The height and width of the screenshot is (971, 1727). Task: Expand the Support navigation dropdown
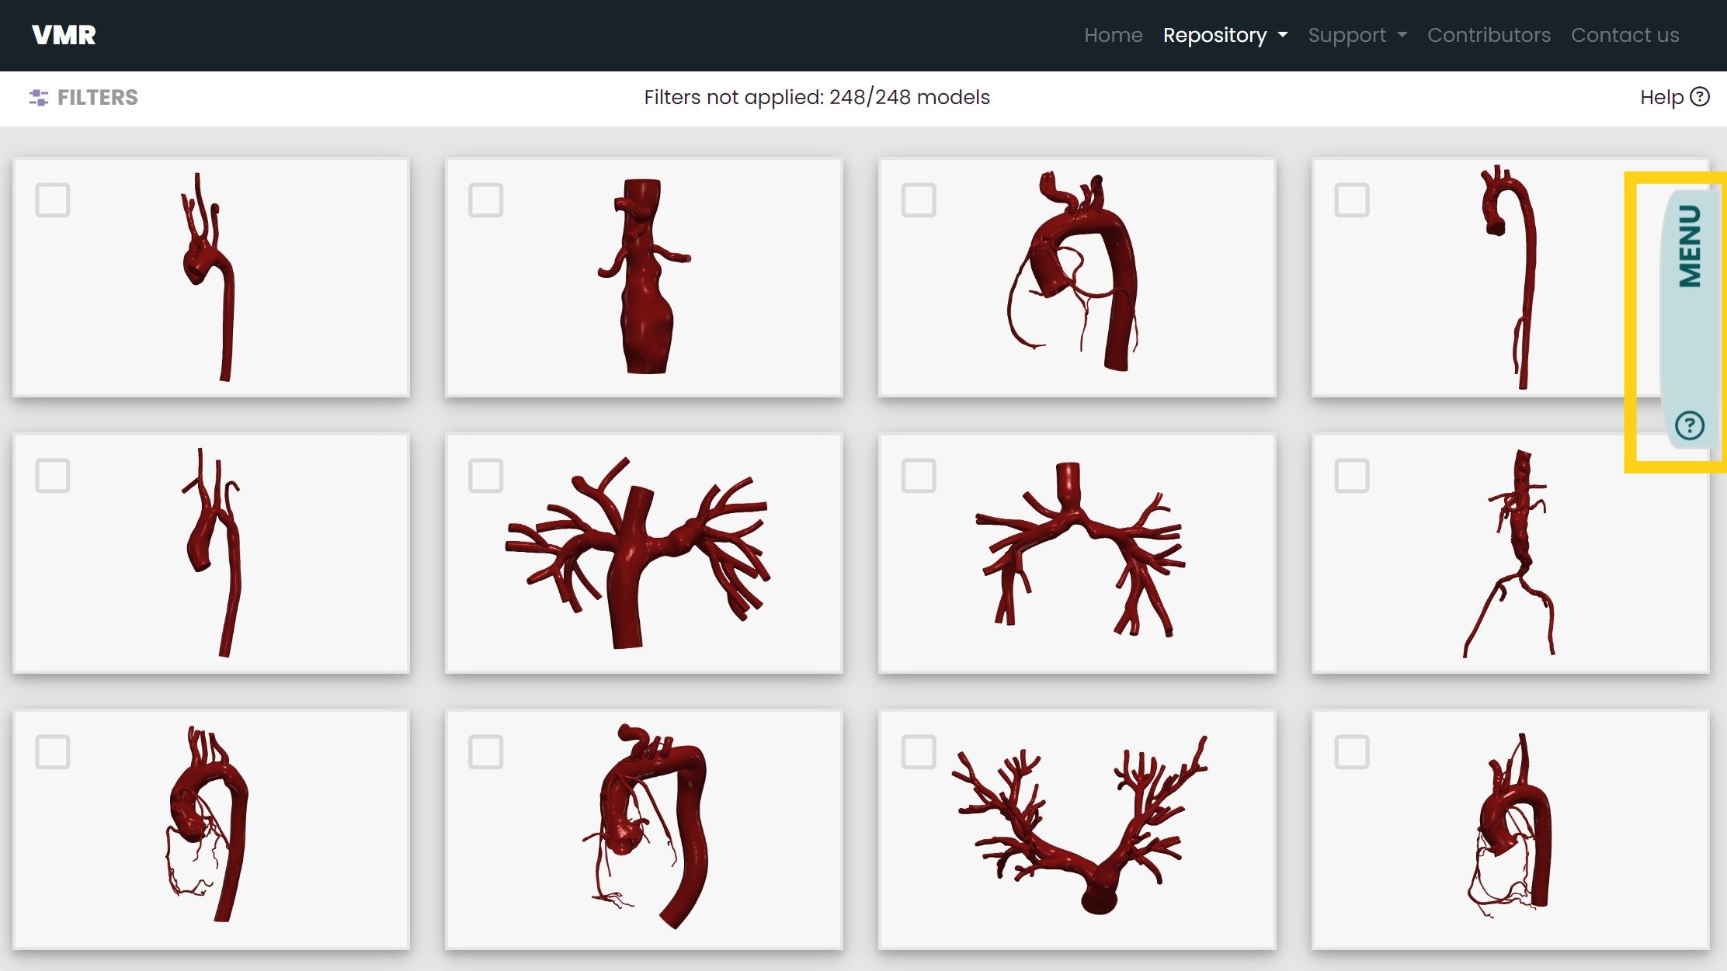pos(1358,36)
